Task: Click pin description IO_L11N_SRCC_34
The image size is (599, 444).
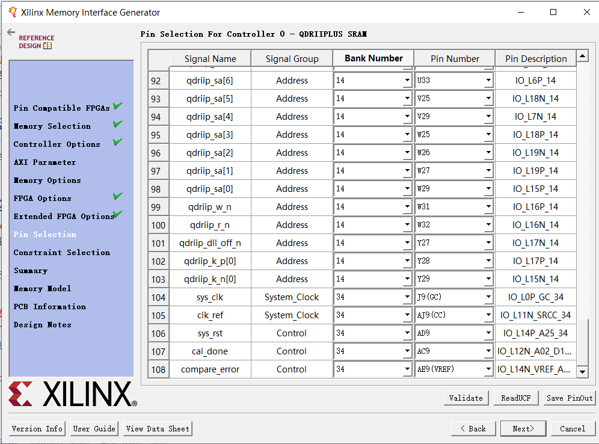Action: (x=536, y=315)
